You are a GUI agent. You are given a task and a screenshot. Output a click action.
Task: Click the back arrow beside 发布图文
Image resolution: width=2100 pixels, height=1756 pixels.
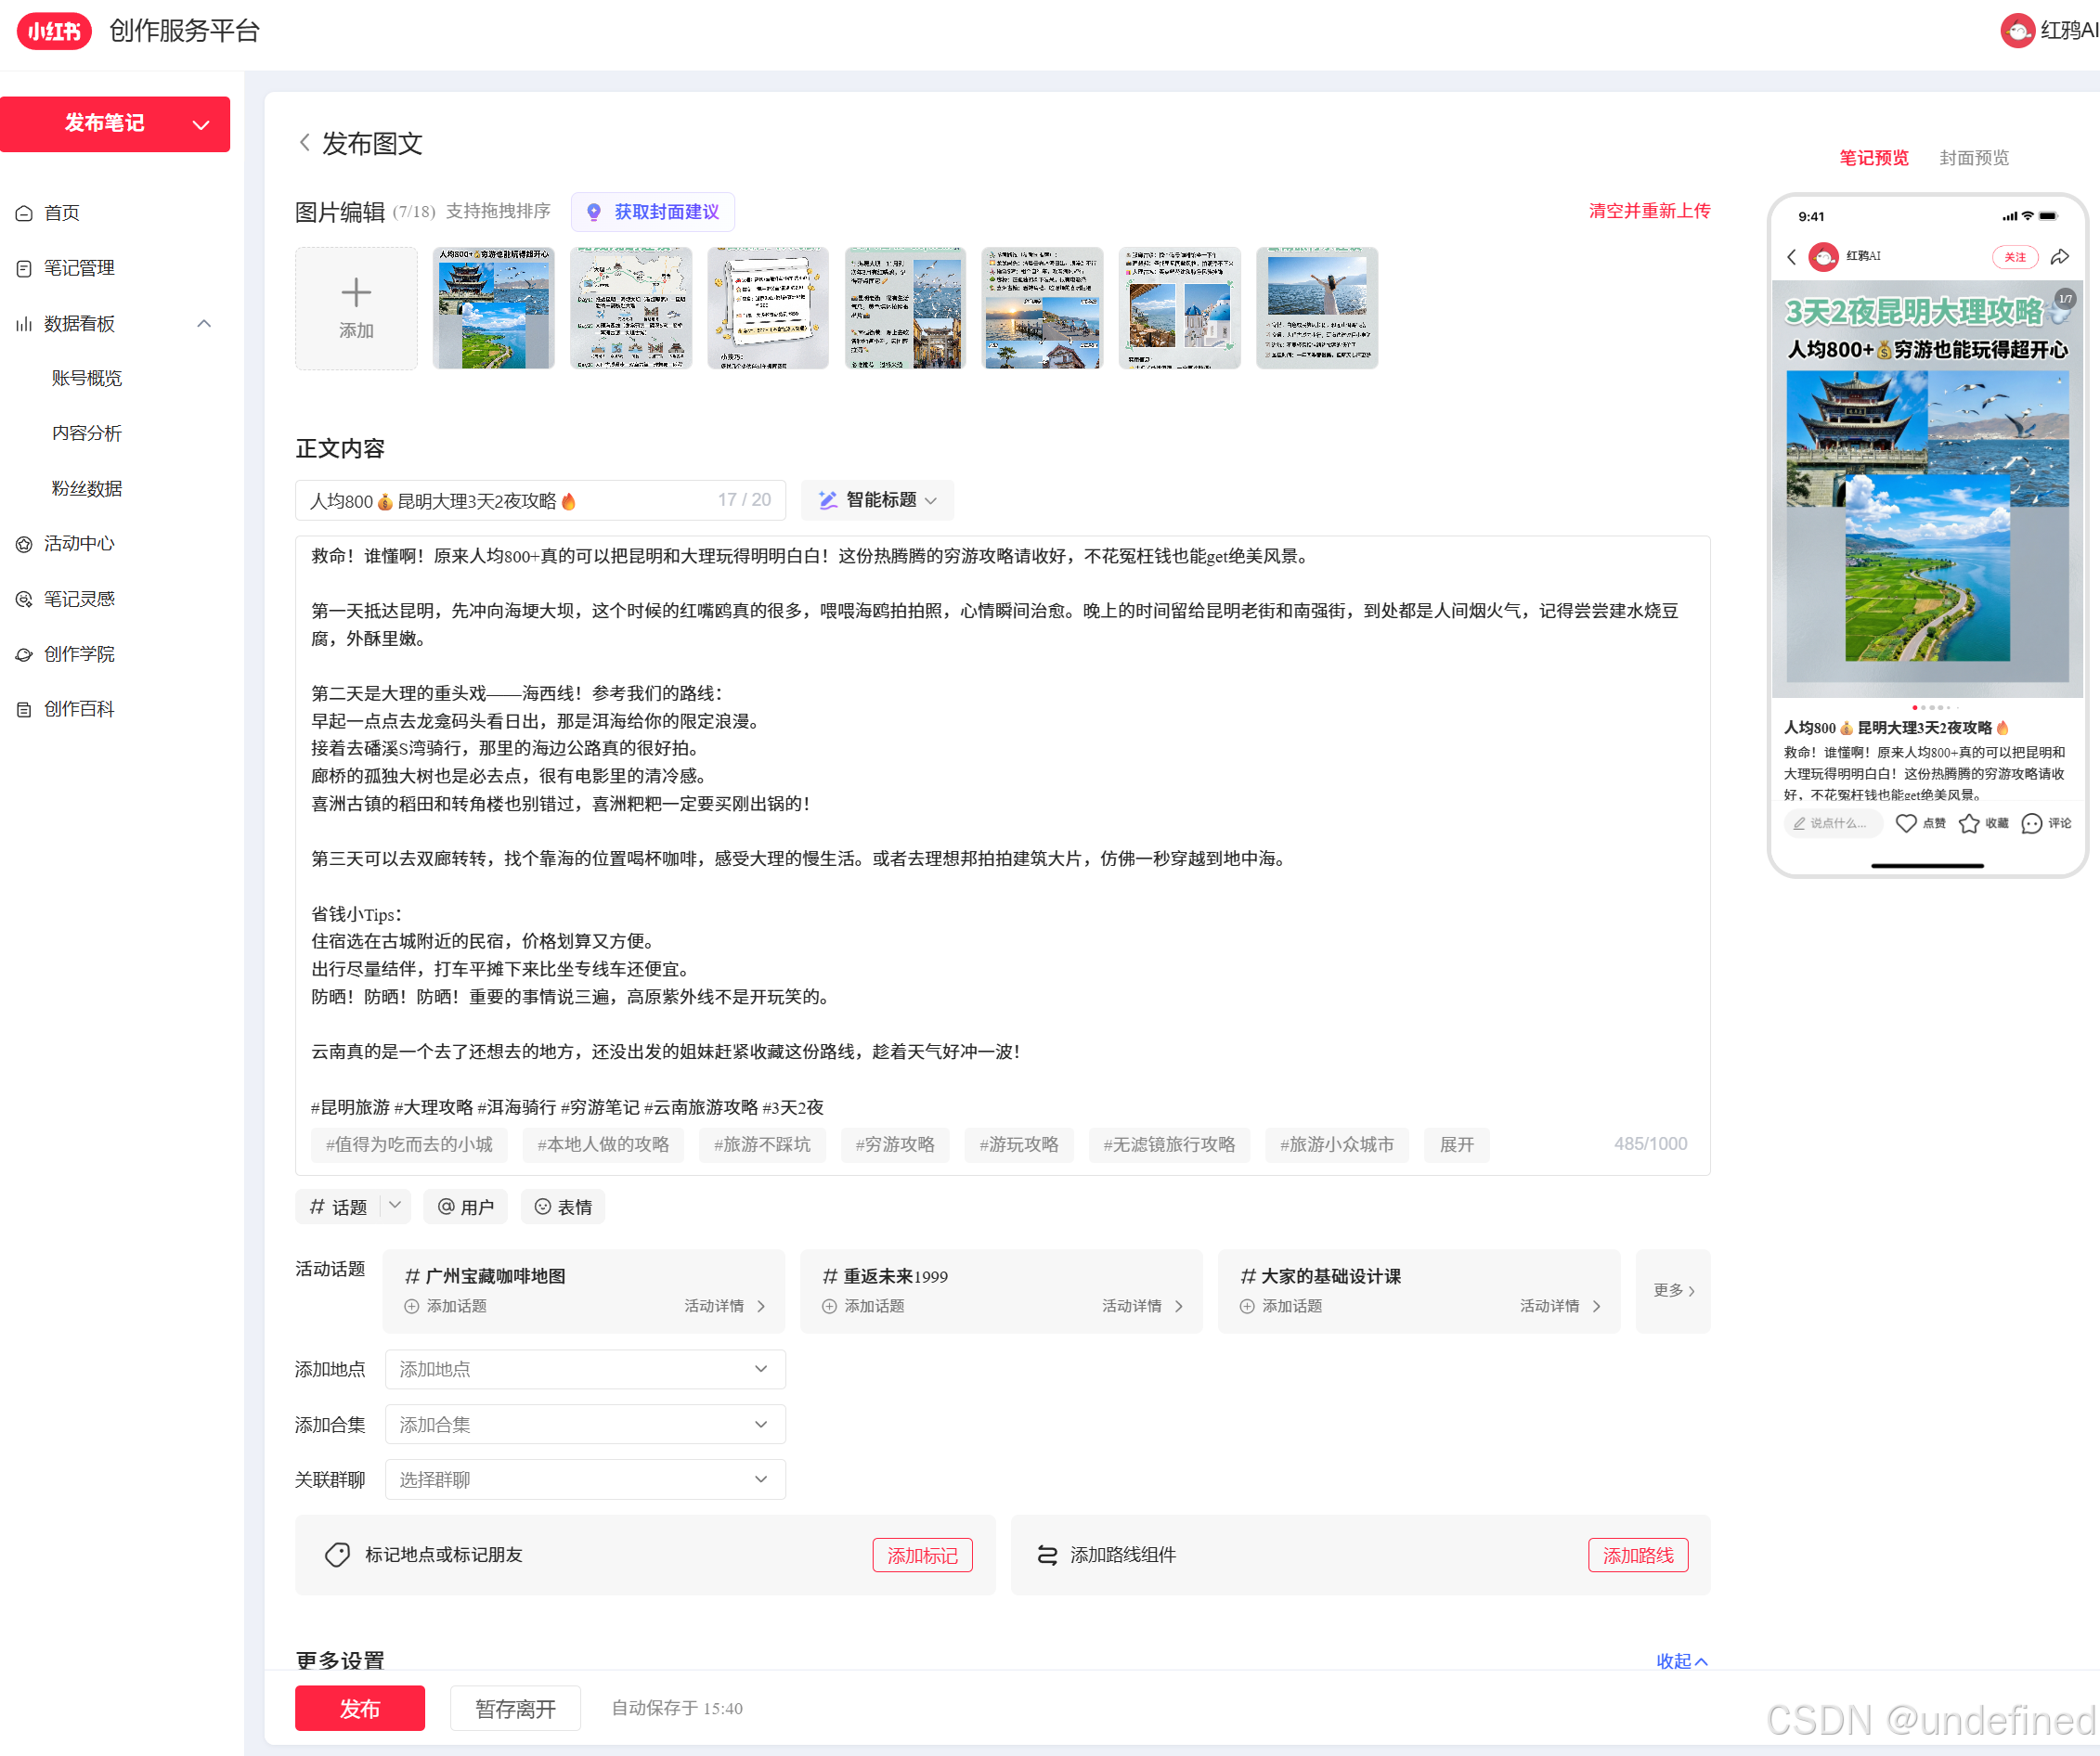304,143
